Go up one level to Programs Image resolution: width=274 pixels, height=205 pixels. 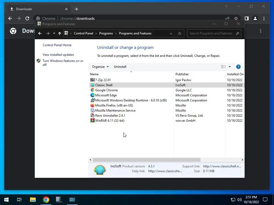60,33
